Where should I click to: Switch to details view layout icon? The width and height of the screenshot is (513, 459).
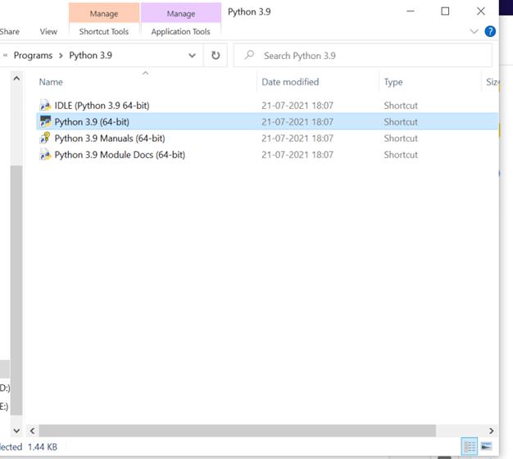click(x=470, y=446)
